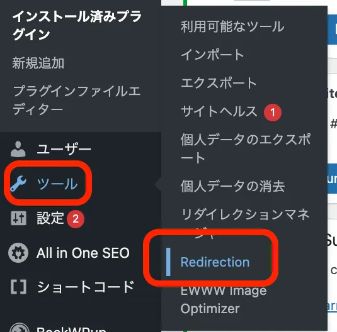
Task: Open プラグインファイルエディター
Action: coord(76,100)
